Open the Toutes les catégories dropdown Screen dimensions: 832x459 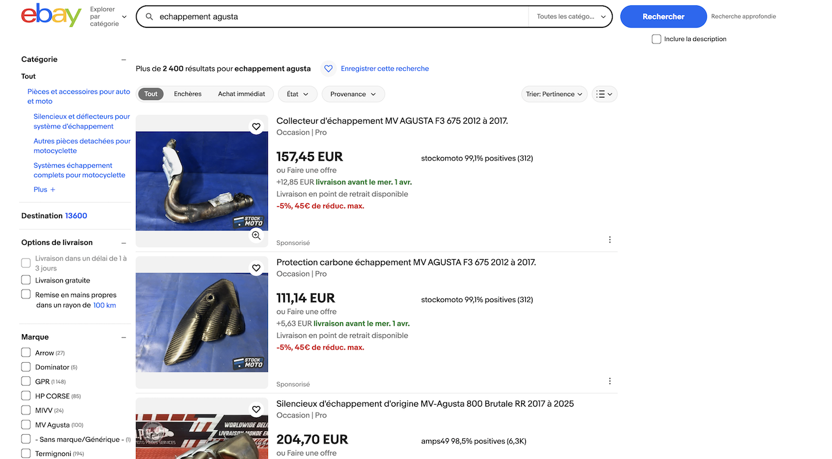tap(571, 17)
